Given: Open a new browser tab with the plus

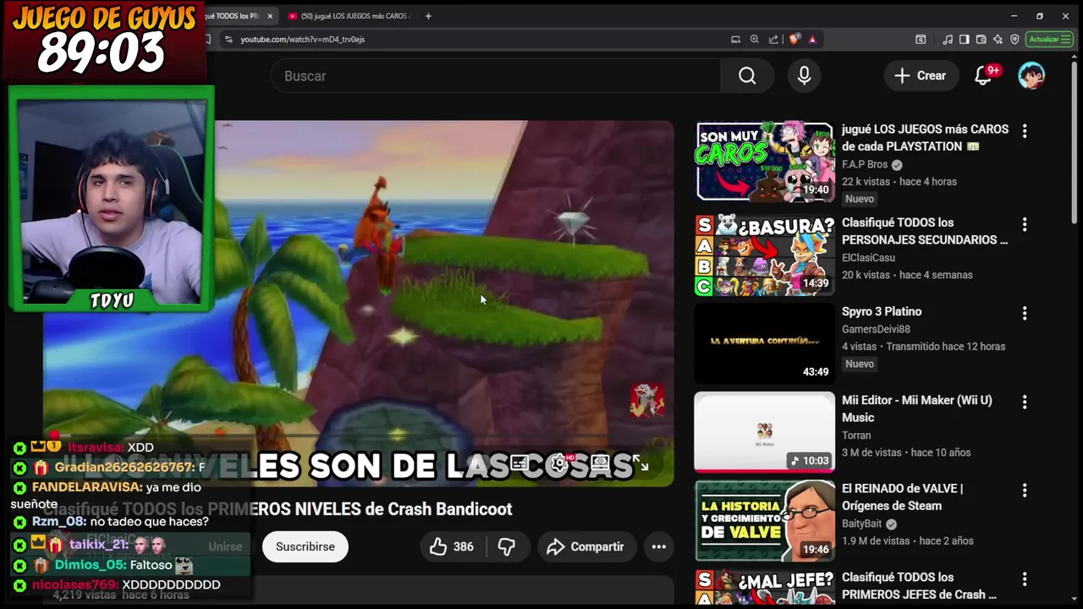Looking at the screenshot, I should click(428, 15).
